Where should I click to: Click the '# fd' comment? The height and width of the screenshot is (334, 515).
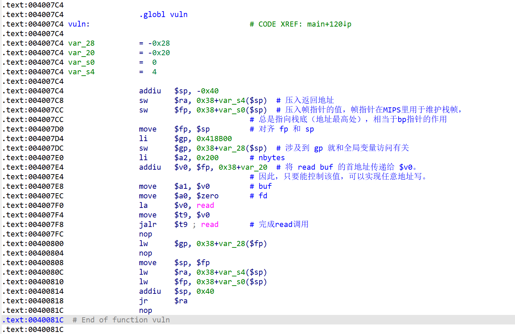(259, 196)
